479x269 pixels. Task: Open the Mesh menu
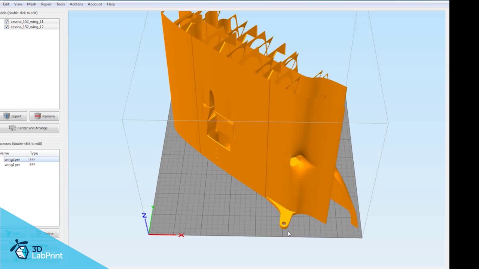coord(31,4)
